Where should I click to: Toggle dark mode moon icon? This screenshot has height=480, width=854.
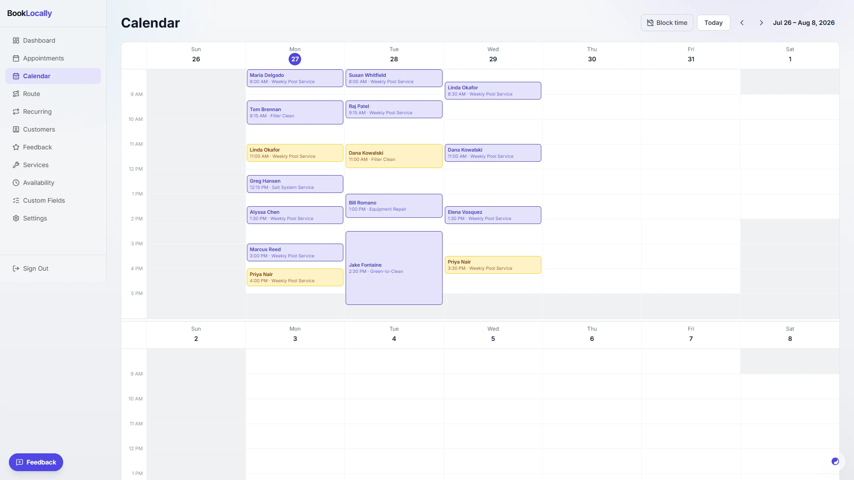[835, 461]
